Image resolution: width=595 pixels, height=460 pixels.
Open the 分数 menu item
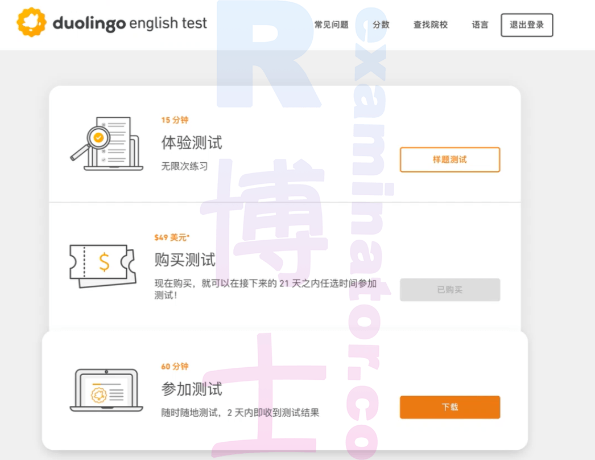pos(381,24)
